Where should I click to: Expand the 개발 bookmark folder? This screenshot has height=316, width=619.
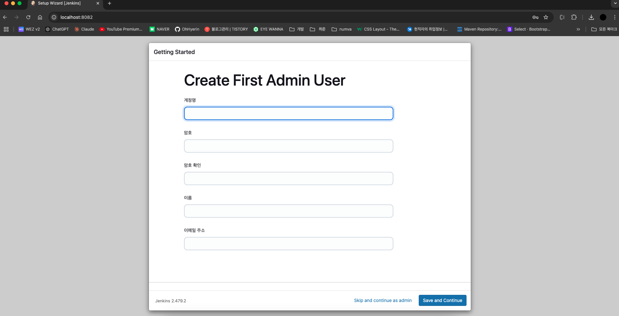[296, 29]
